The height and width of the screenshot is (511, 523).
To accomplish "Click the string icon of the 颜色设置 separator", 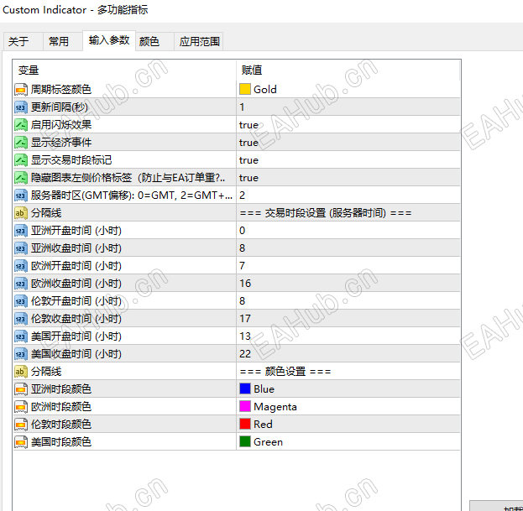I will pyautogui.click(x=21, y=372).
